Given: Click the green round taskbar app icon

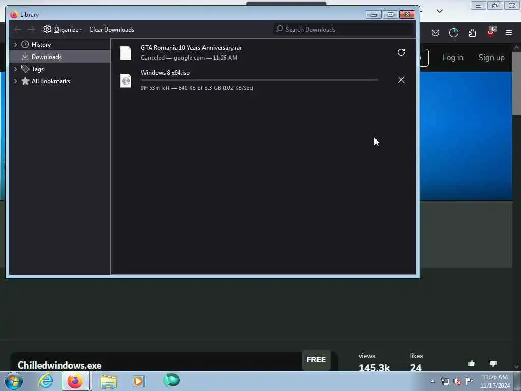Looking at the screenshot, I should (171, 380).
